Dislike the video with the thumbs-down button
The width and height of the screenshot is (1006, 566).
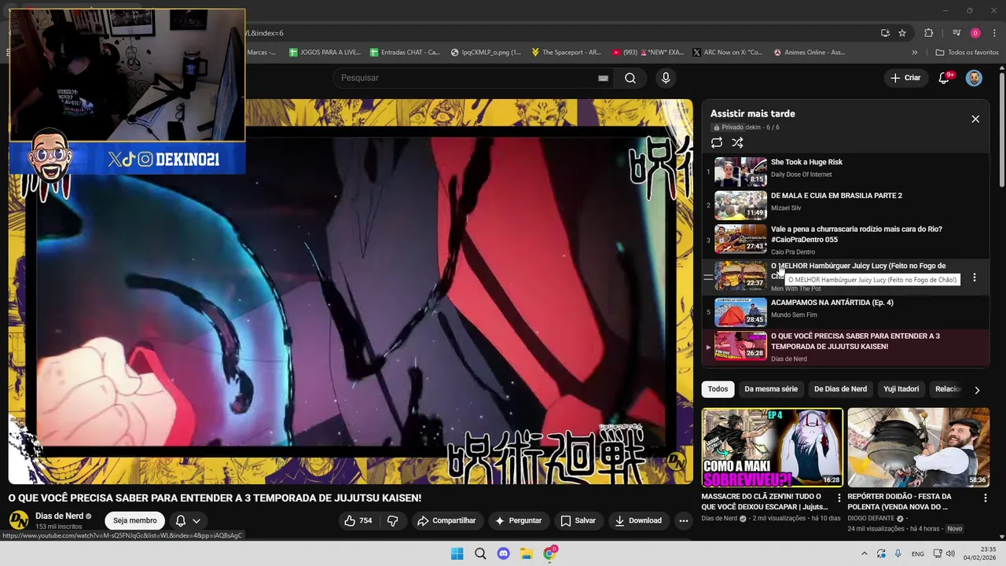click(392, 520)
